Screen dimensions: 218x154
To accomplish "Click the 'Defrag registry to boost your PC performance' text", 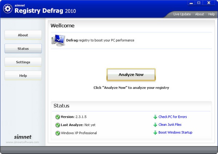I will (x=100, y=40).
